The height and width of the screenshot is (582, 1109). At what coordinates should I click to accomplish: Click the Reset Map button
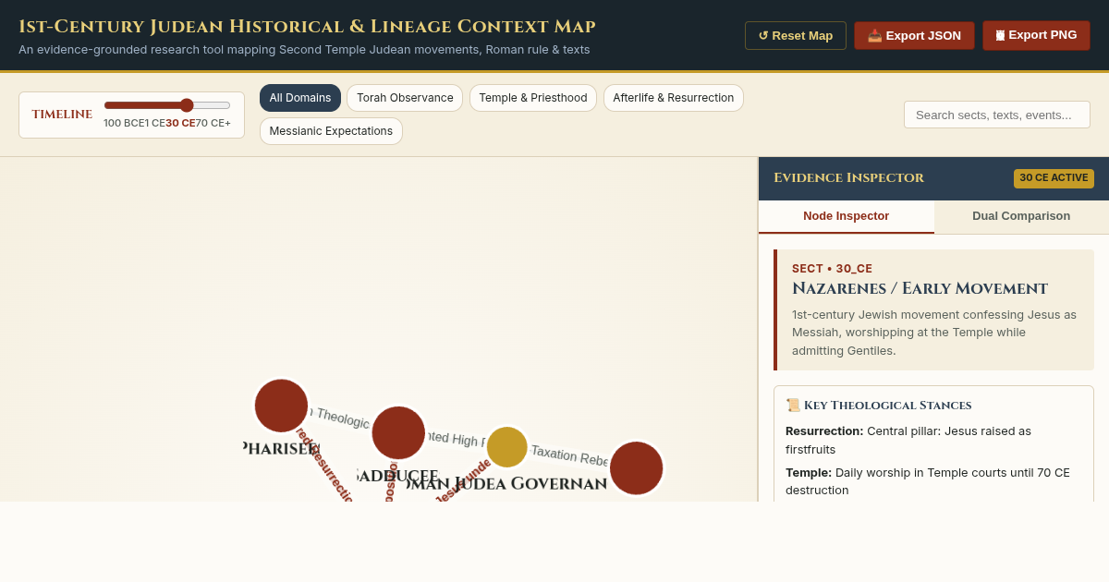pos(796,36)
